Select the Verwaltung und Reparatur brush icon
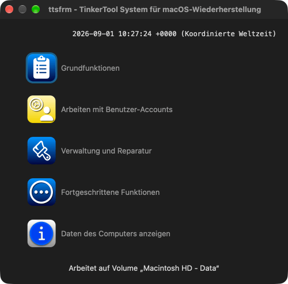This screenshot has width=288, height=284. pyautogui.click(x=41, y=151)
